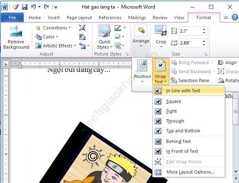Open the Picture Styles dialog launcher

[x=127, y=54]
